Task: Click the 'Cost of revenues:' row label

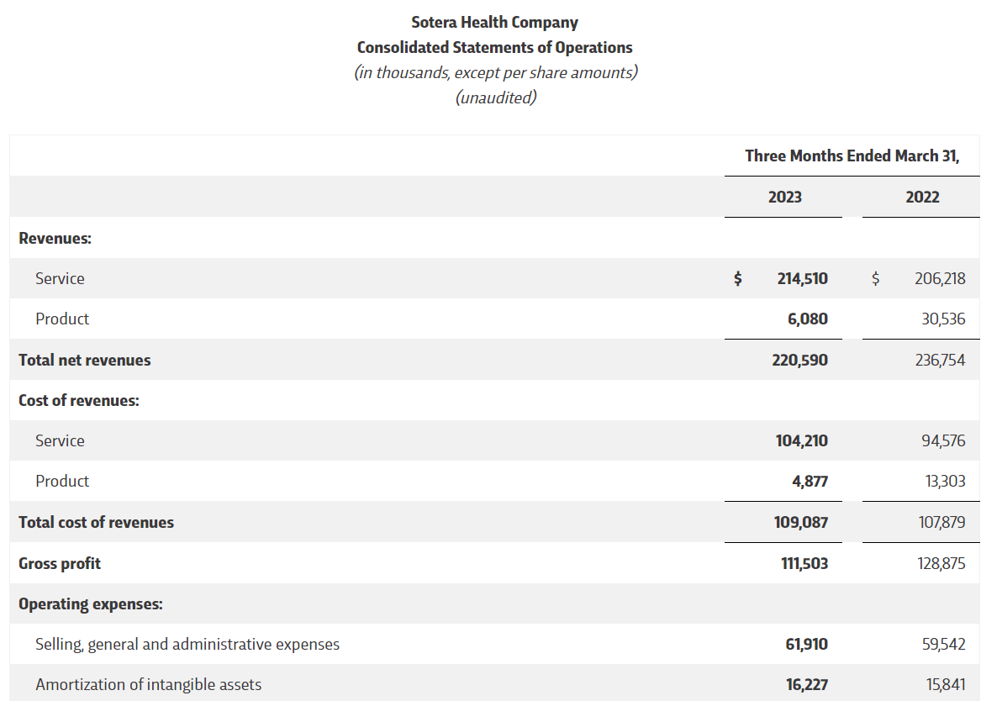Action: coord(79,400)
